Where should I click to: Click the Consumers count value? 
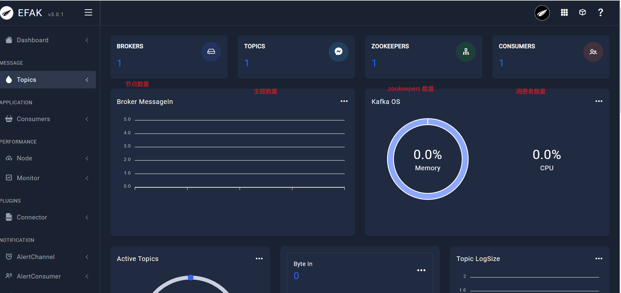pyautogui.click(x=502, y=63)
